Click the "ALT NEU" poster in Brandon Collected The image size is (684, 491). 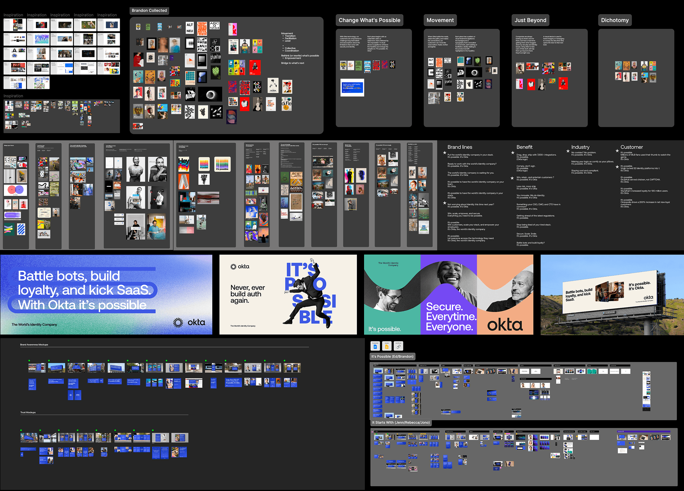(190, 28)
